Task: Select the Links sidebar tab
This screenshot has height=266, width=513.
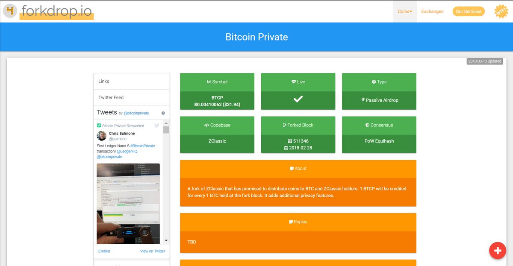Action: tap(132, 81)
